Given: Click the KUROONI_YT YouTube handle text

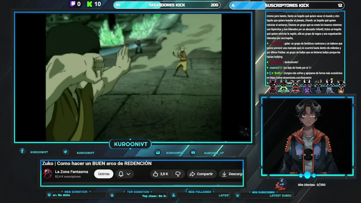Looking at the screenshot, I should (x=214, y=153).
